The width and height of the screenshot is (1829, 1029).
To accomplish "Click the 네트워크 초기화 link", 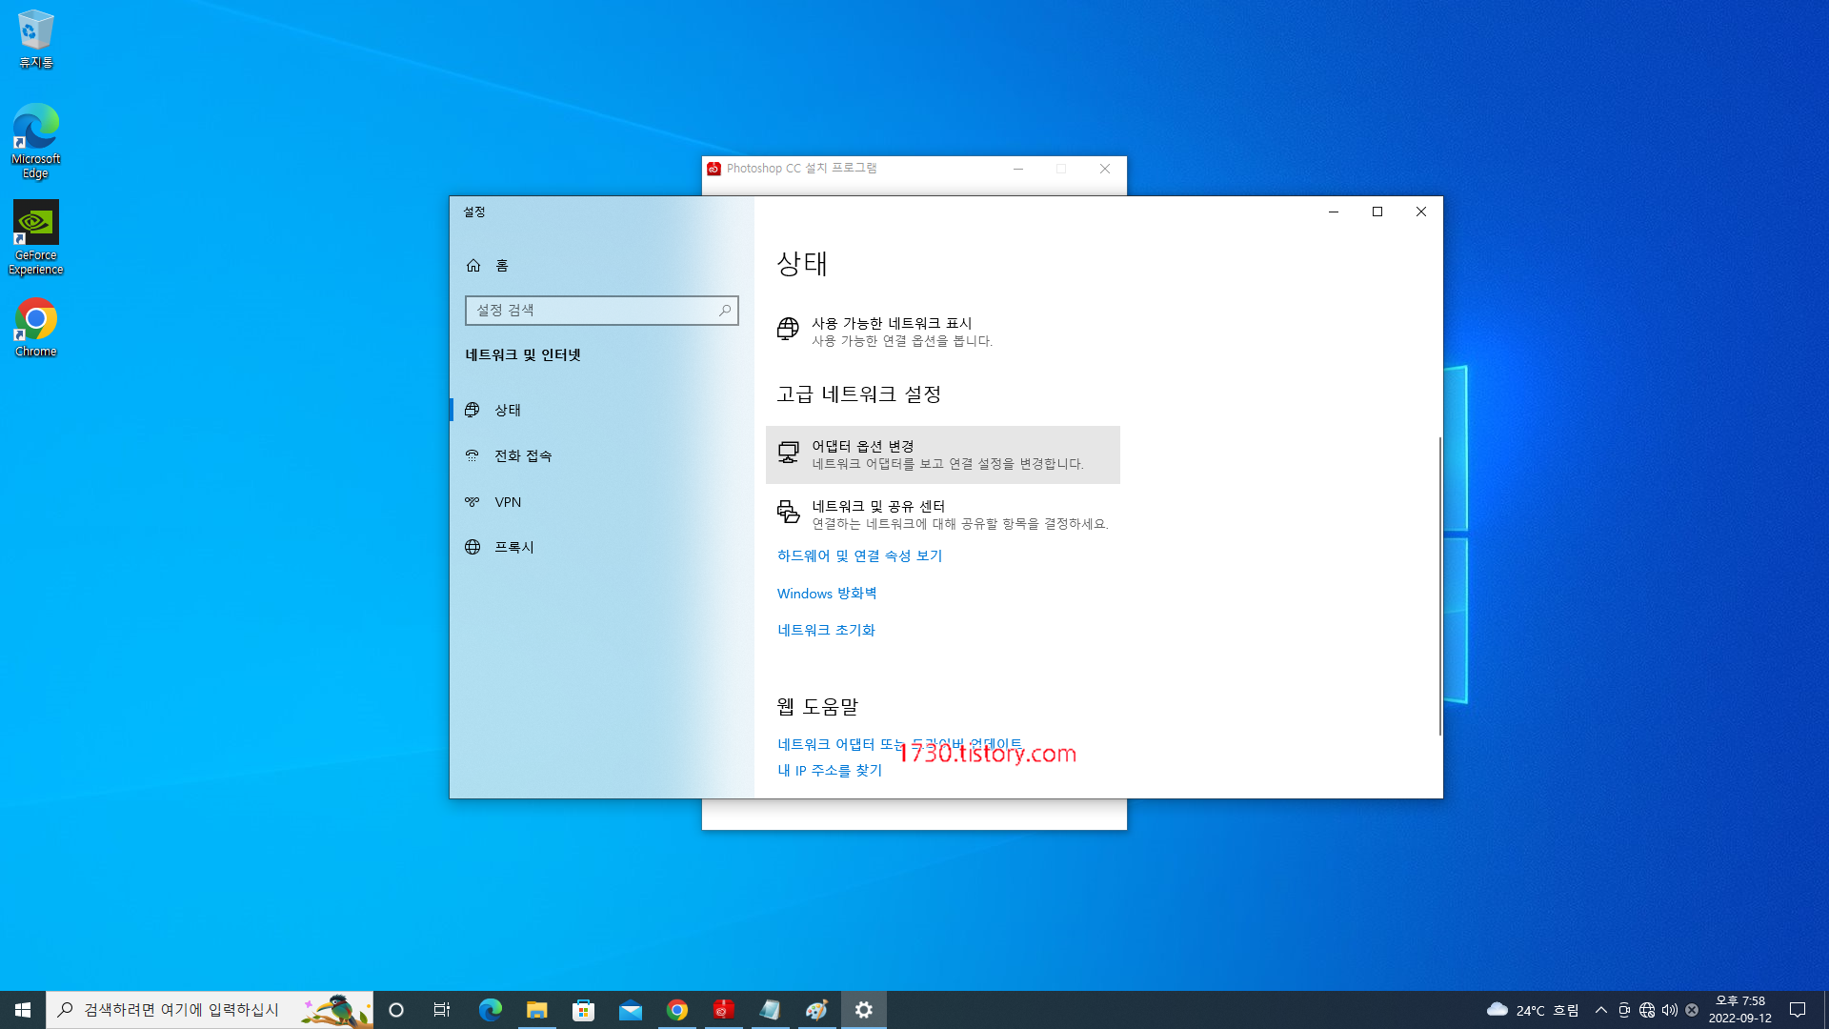I will point(826,630).
